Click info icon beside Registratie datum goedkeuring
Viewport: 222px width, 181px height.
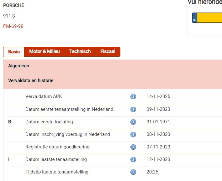[133, 147]
